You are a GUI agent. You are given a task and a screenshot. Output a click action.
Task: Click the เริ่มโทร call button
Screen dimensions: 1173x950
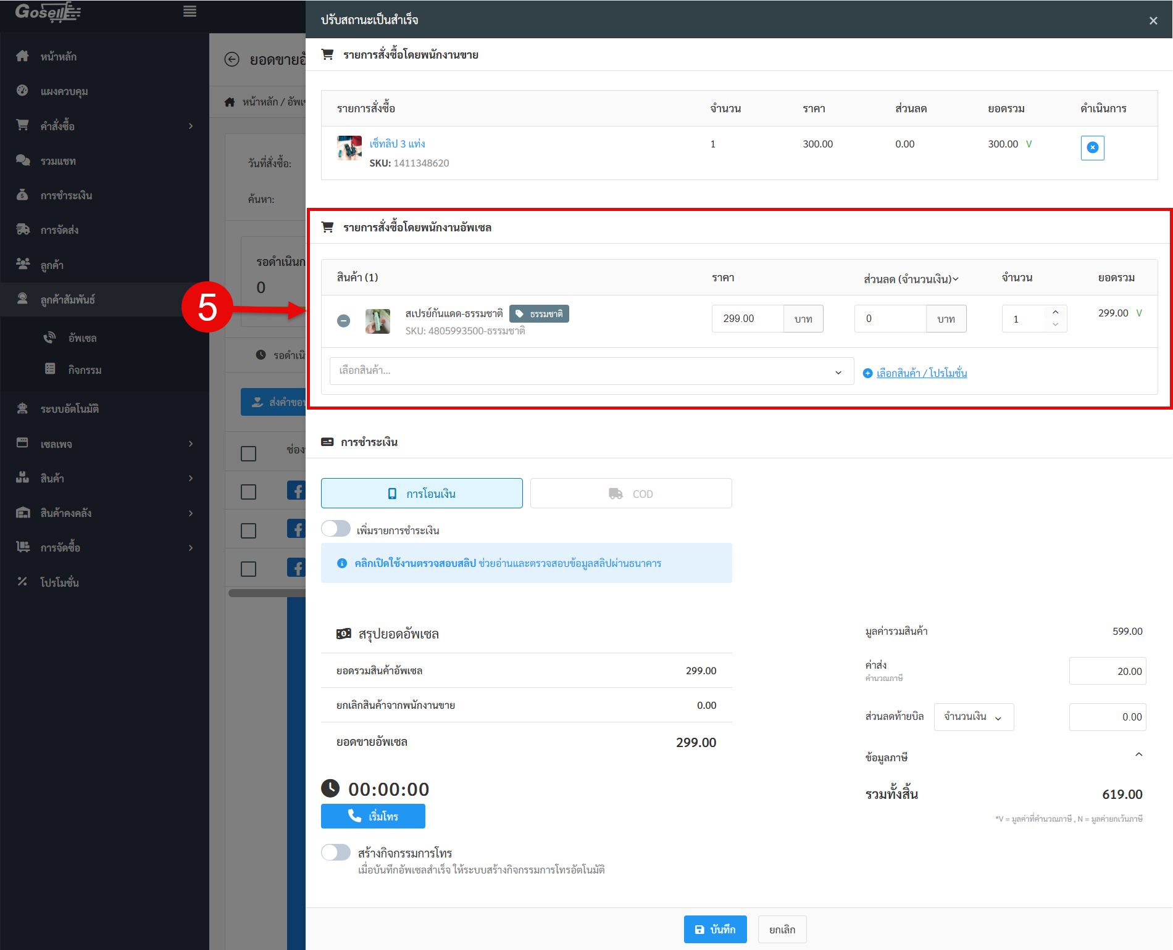coord(373,816)
